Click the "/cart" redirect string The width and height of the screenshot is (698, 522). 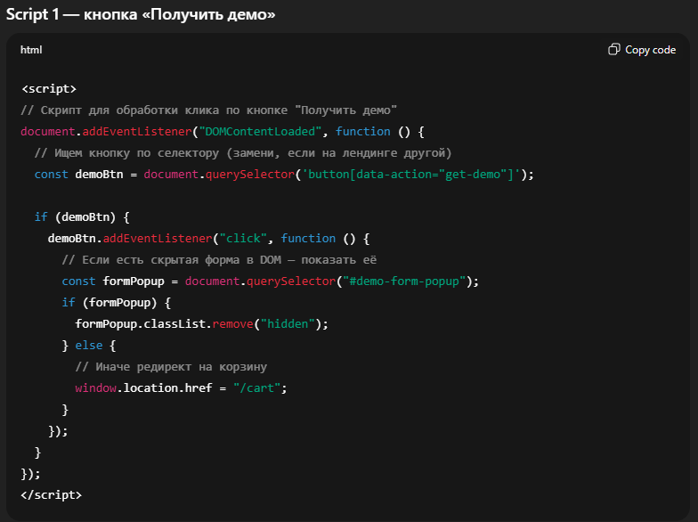coord(260,388)
